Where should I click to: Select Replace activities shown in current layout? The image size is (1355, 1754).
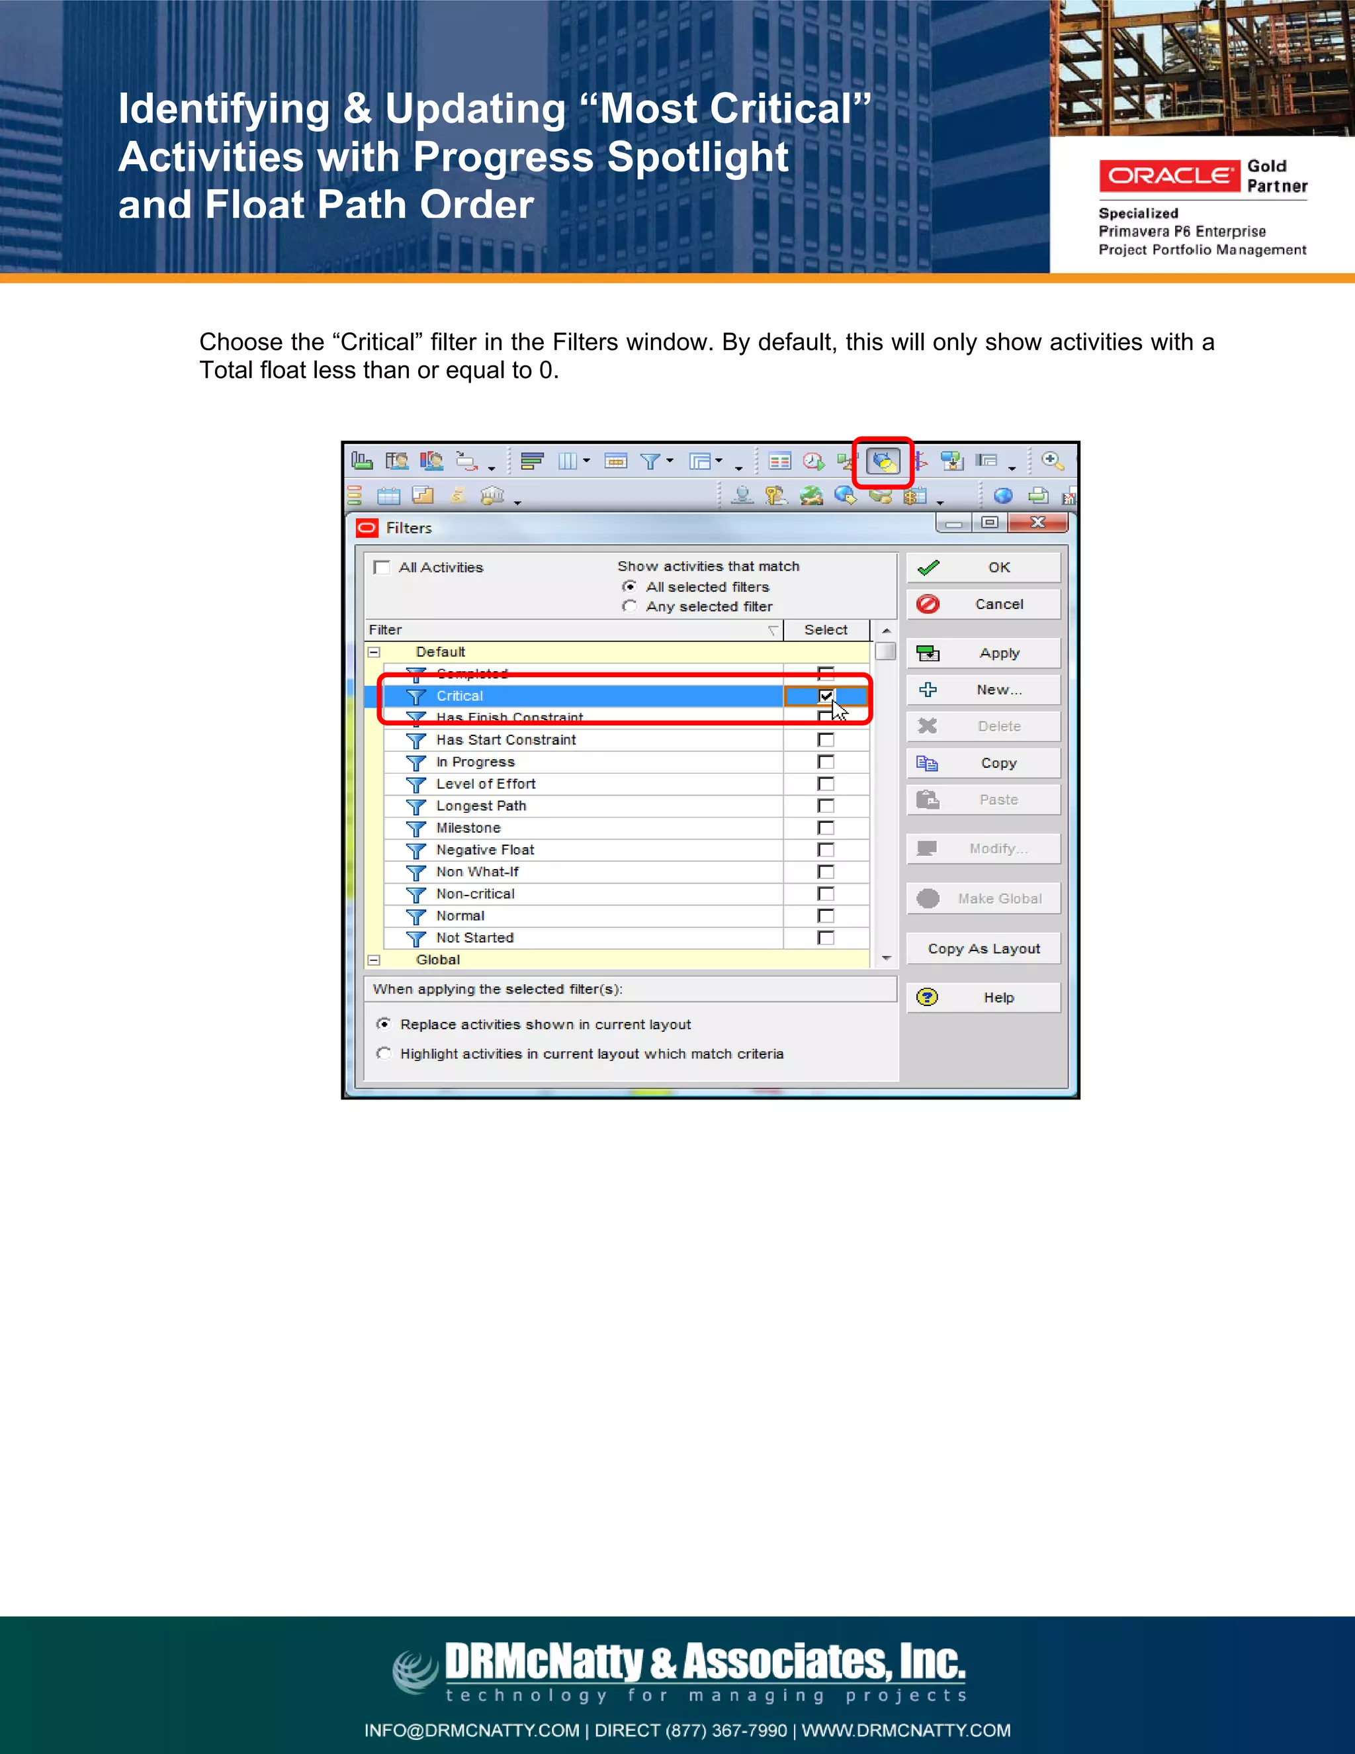coord(384,1024)
